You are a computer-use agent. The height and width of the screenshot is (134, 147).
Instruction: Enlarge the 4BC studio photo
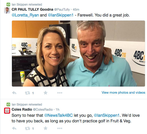[78, 54]
